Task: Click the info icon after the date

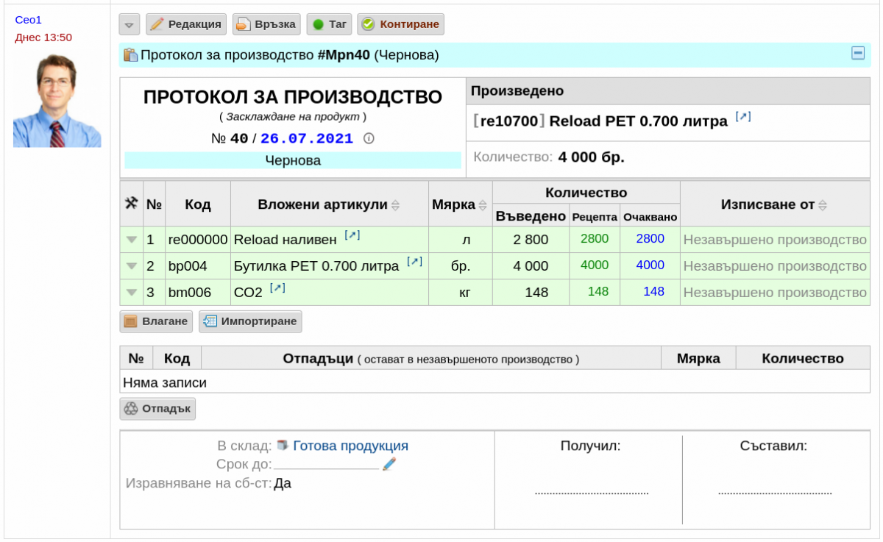Action: 369,138
